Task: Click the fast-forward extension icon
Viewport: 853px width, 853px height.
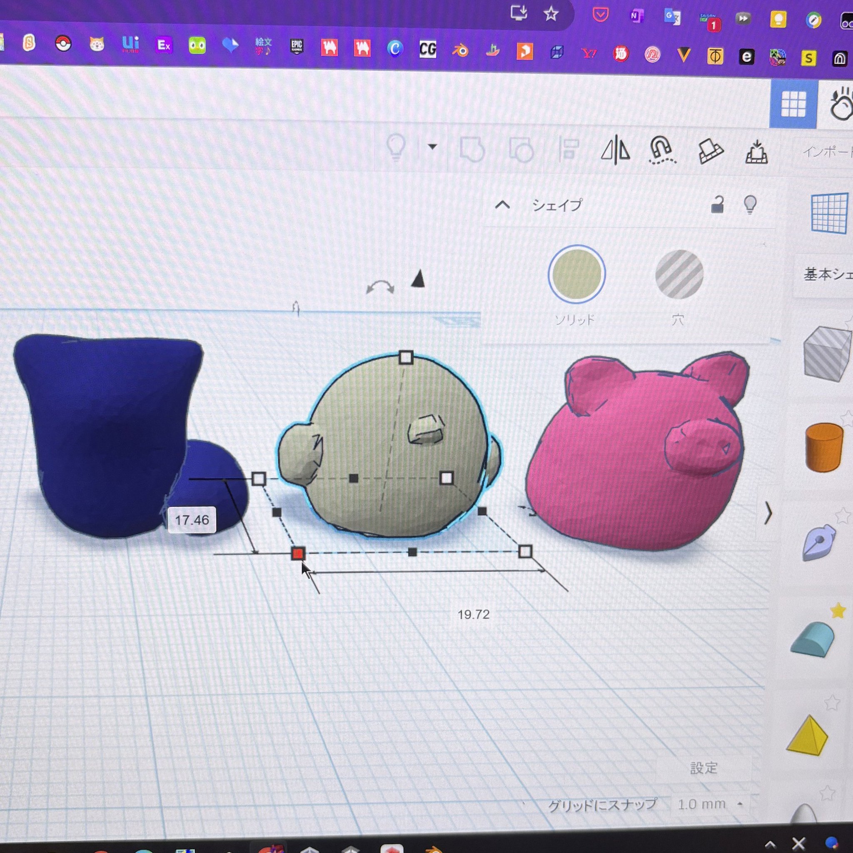Action: click(x=743, y=19)
